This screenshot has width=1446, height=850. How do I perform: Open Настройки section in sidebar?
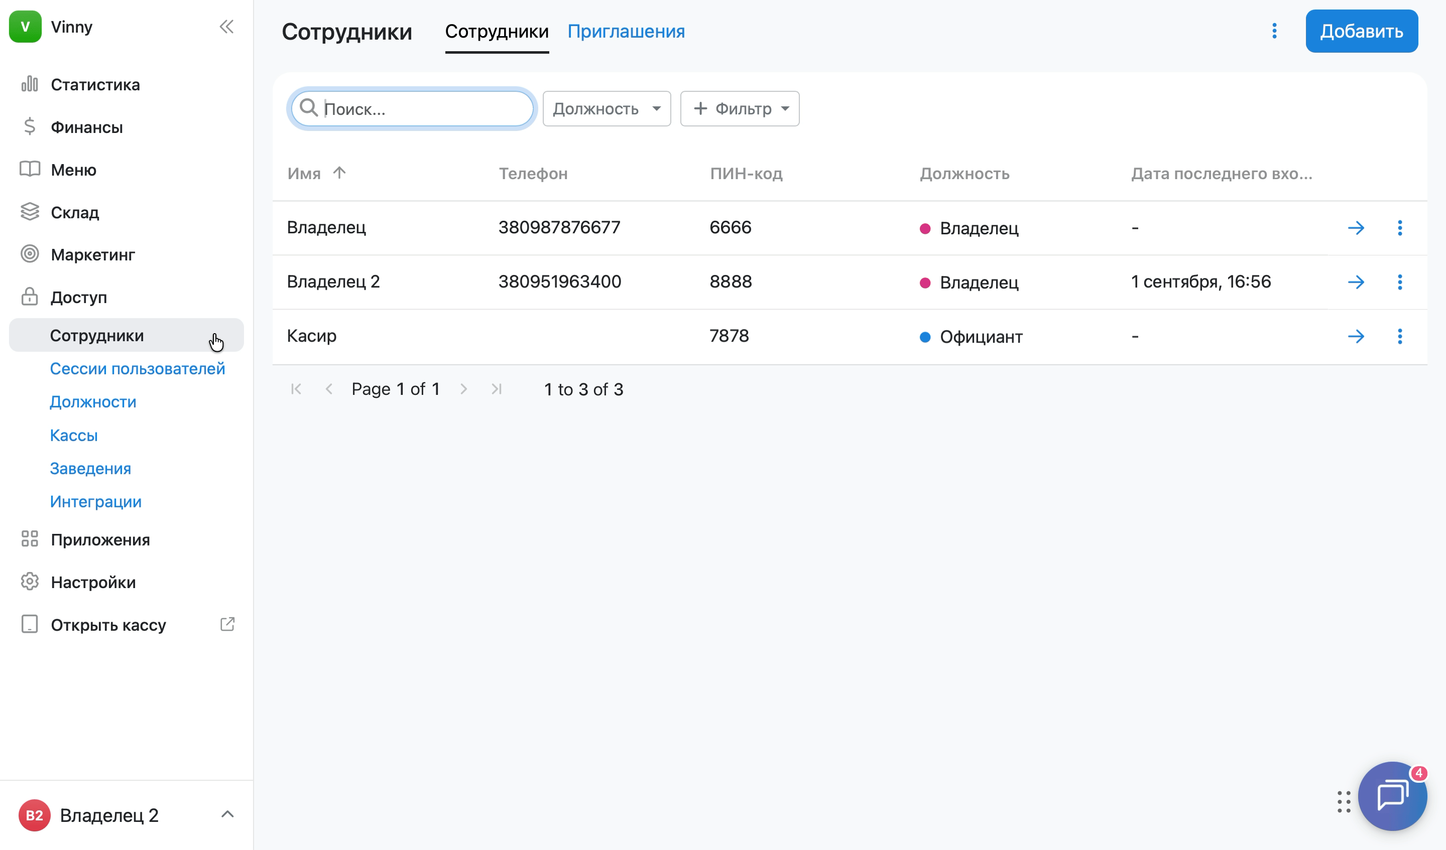coord(93,582)
